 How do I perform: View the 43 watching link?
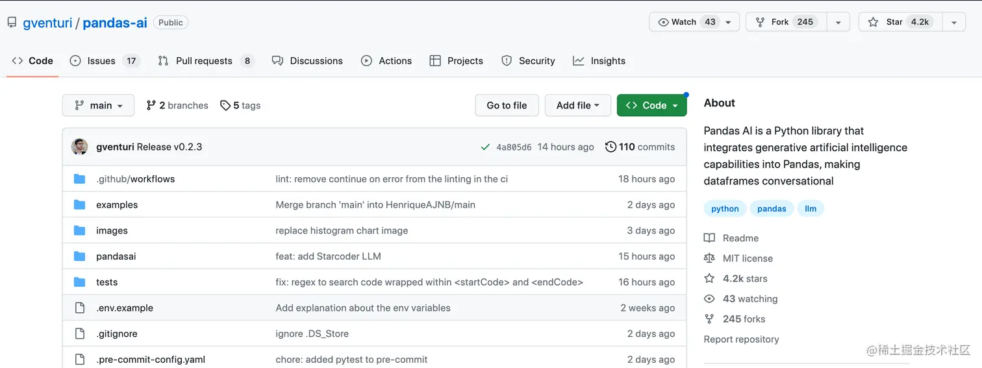click(741, 299)
